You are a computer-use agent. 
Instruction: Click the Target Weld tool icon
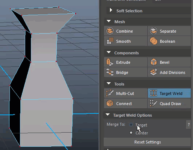[x=153, y=93]
